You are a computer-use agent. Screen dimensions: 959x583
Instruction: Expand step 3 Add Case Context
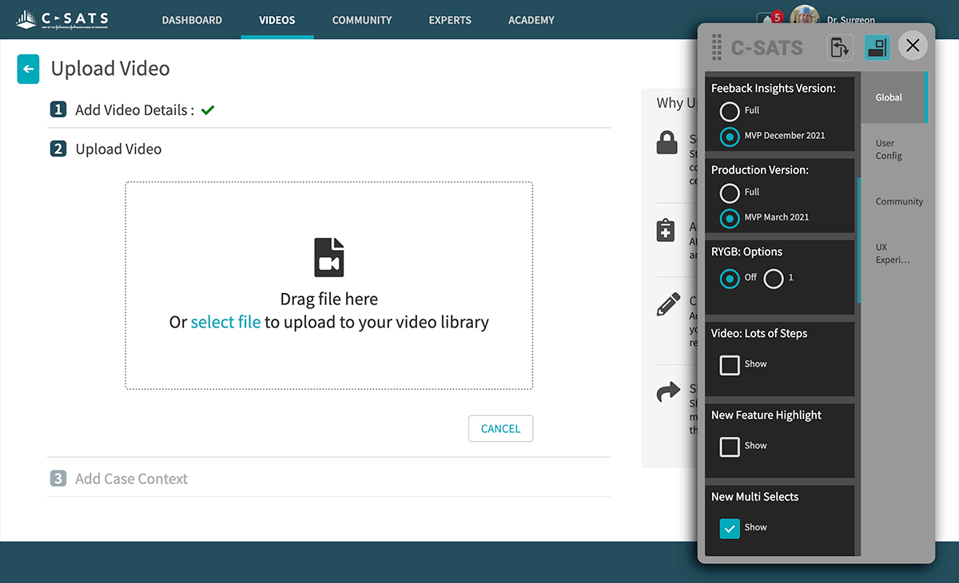(x=131, y=479)
